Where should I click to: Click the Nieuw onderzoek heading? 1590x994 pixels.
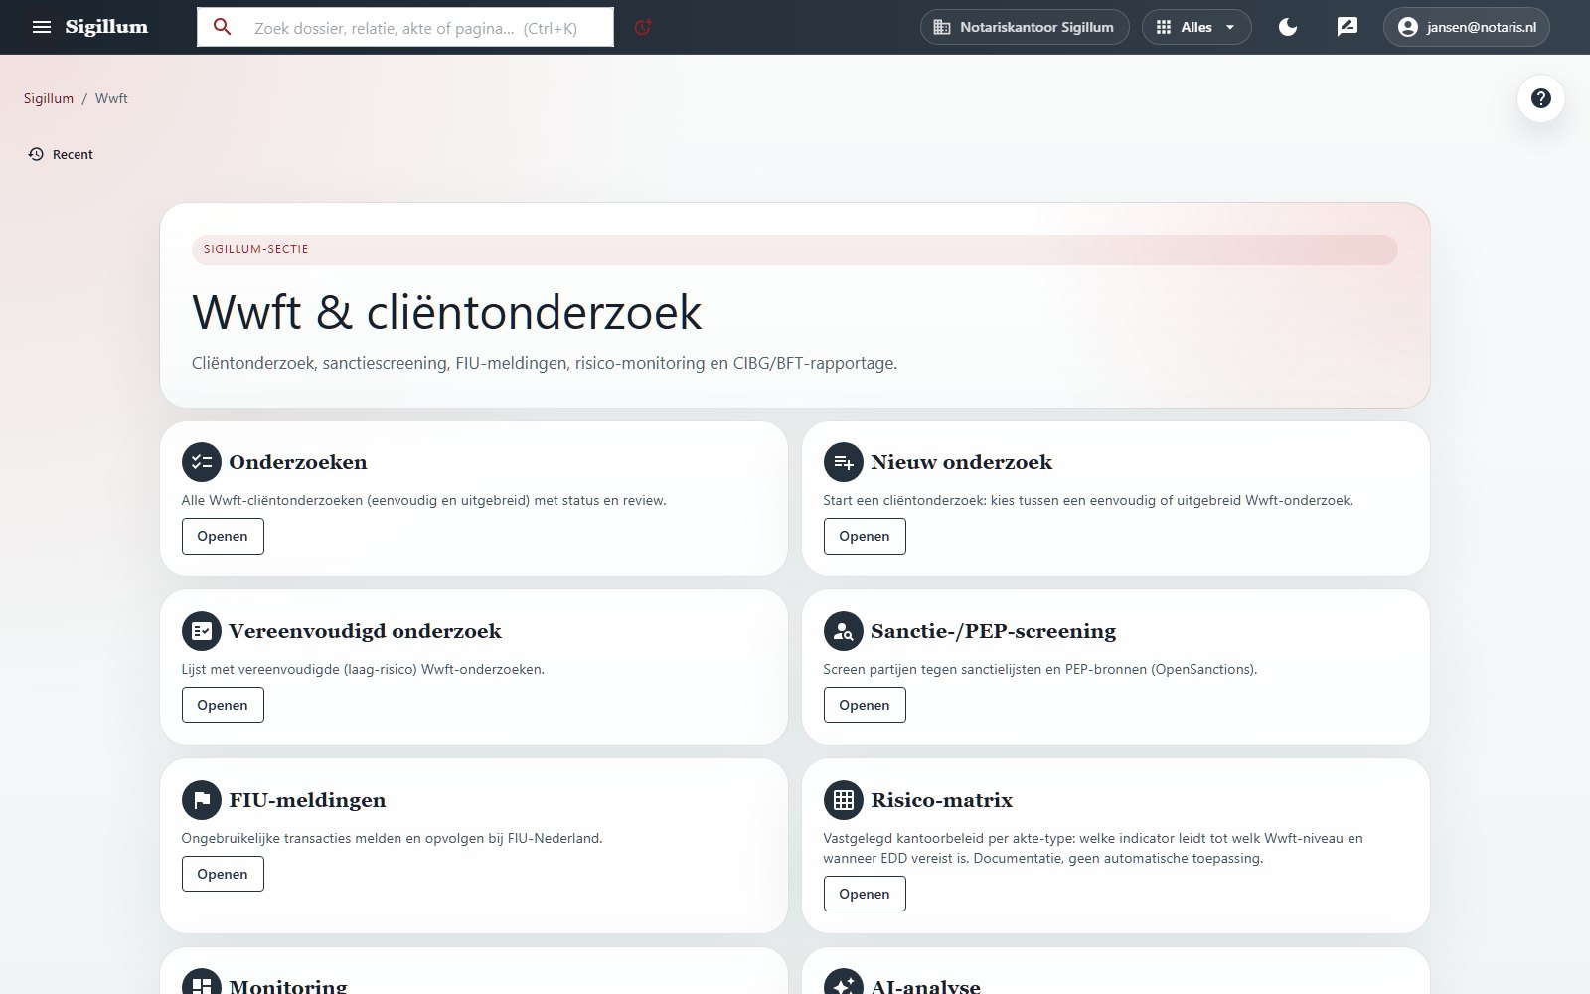click(961, 462)
